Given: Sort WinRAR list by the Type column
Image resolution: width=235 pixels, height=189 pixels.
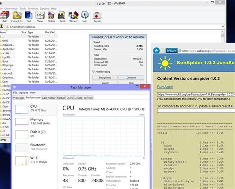Looking at the screenshot, I should coord(30,32).
